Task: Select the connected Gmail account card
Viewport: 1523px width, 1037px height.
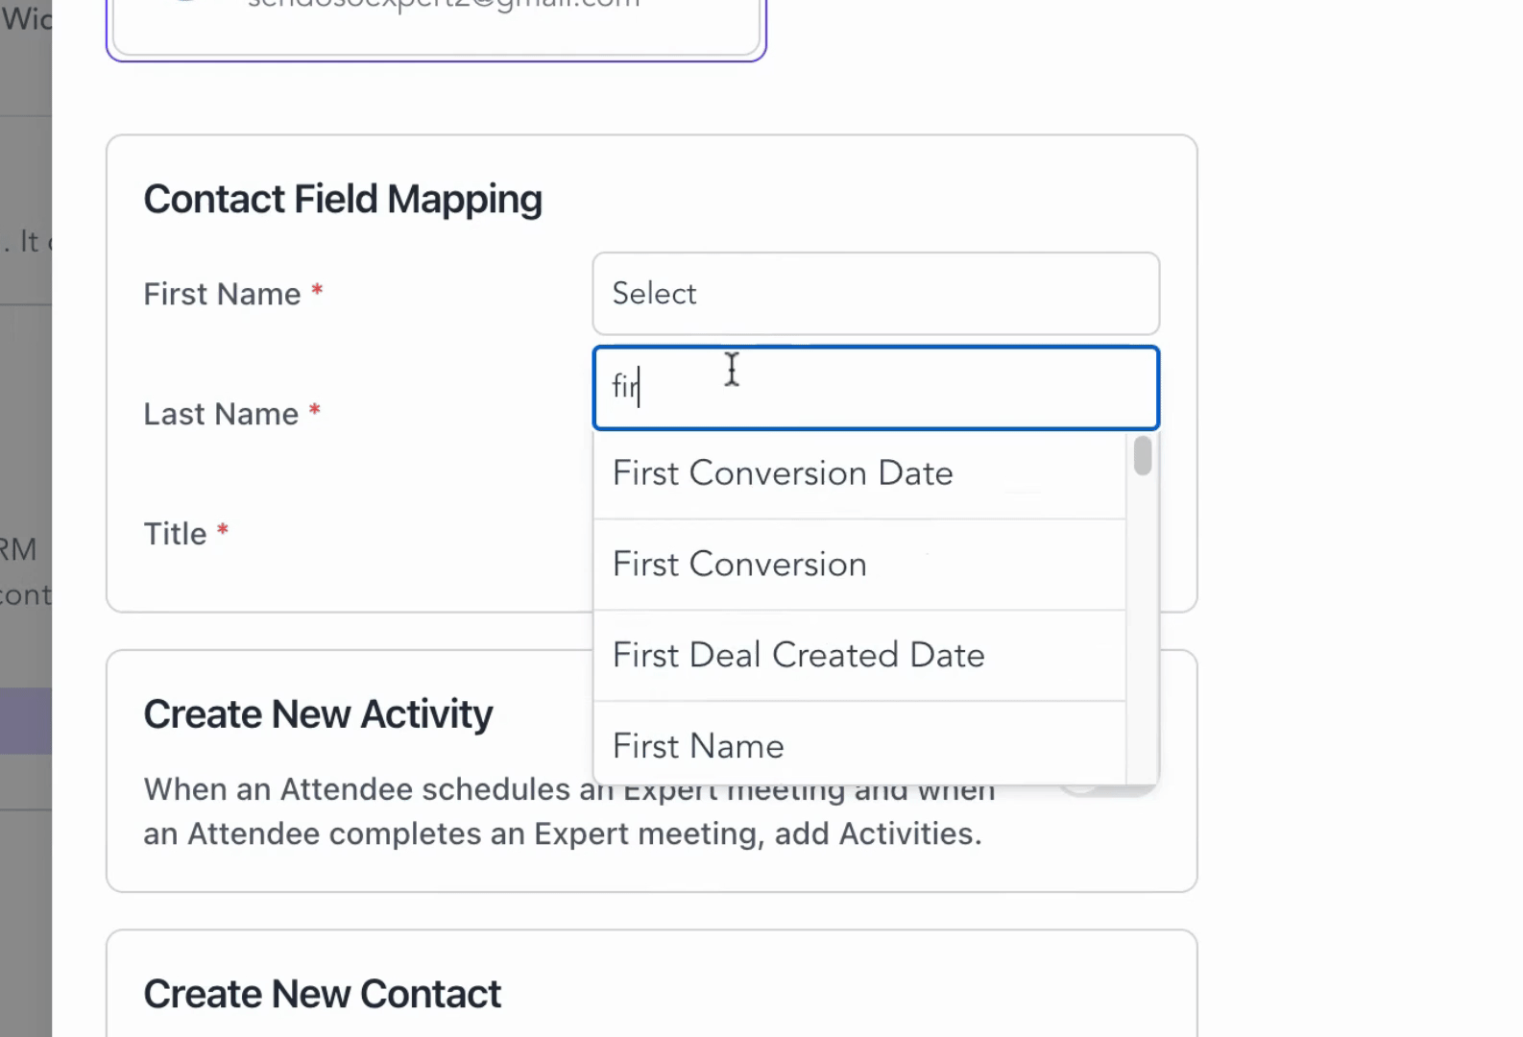Action: 436,29
